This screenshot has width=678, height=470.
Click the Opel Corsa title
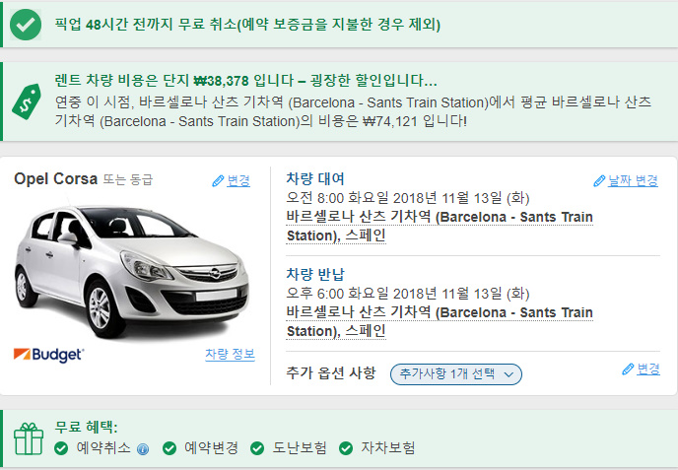click(x=56, y=179)
